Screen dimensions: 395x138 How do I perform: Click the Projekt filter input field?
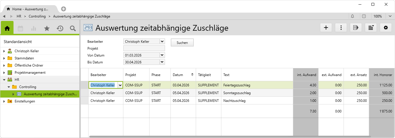144,48
